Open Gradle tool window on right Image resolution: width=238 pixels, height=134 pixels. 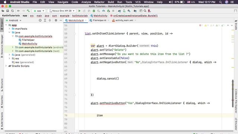pyautogui.click(x=236, y=25)
